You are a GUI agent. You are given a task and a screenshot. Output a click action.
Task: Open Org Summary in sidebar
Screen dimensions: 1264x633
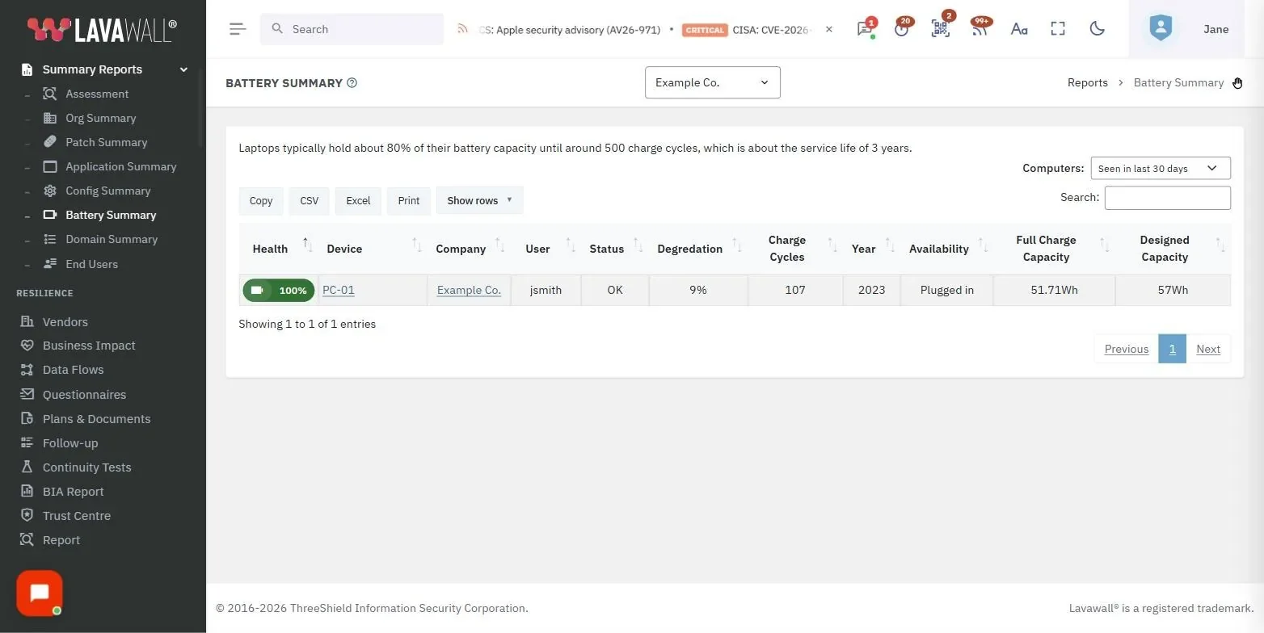[x=100, y=118]
